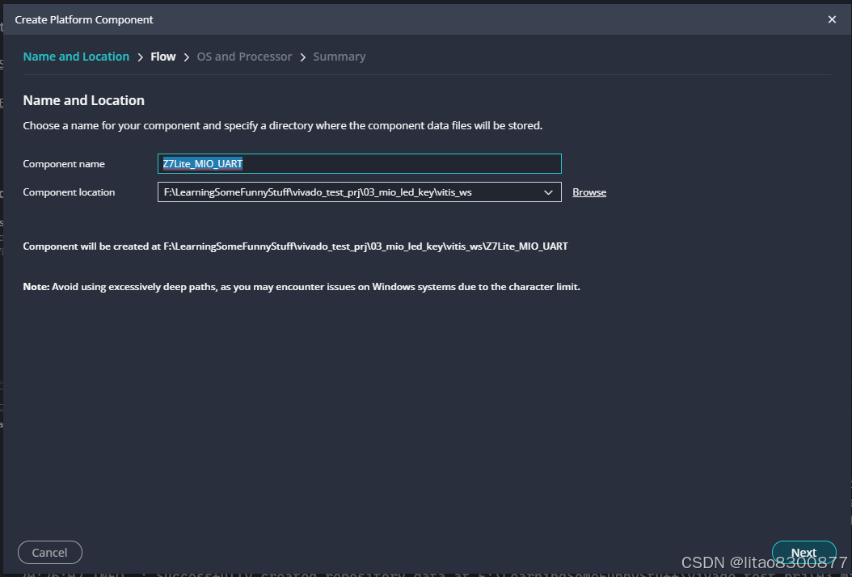Click the 'Component location' label
The image size is (852, 577).
click(69, 192)
